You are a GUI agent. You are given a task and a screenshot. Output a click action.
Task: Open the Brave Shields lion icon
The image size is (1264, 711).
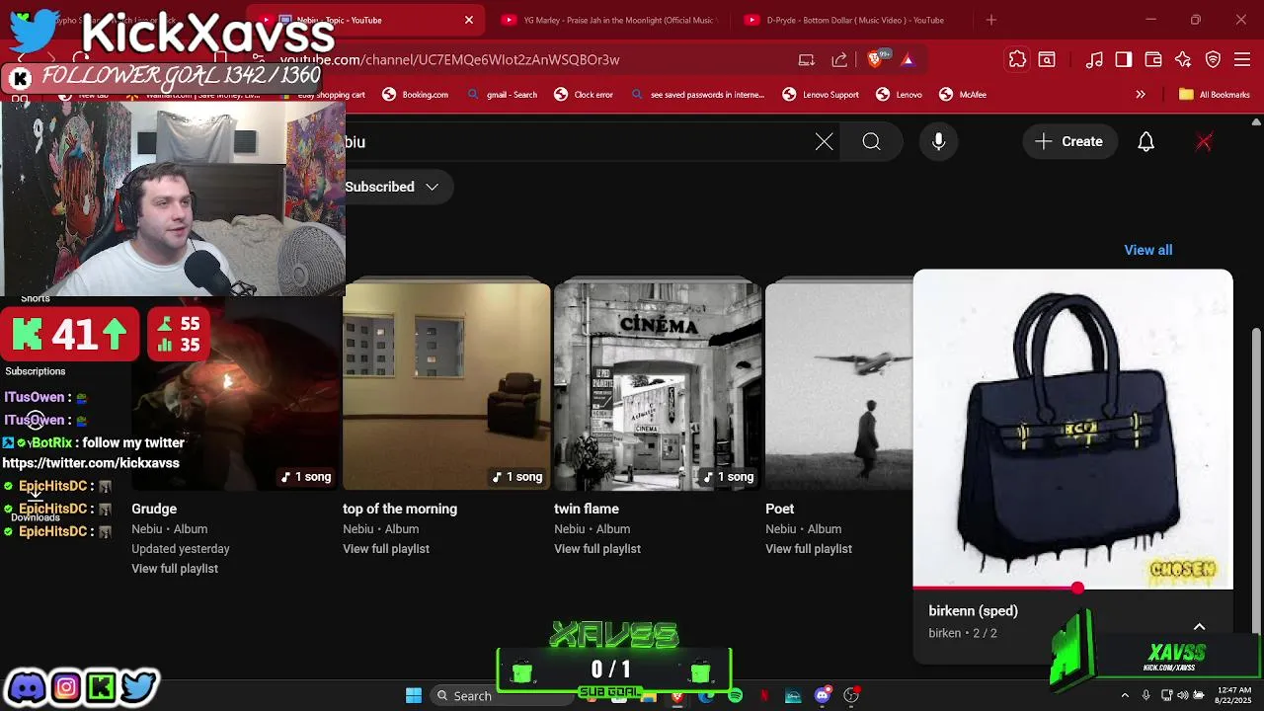click(x=874, y=59)
